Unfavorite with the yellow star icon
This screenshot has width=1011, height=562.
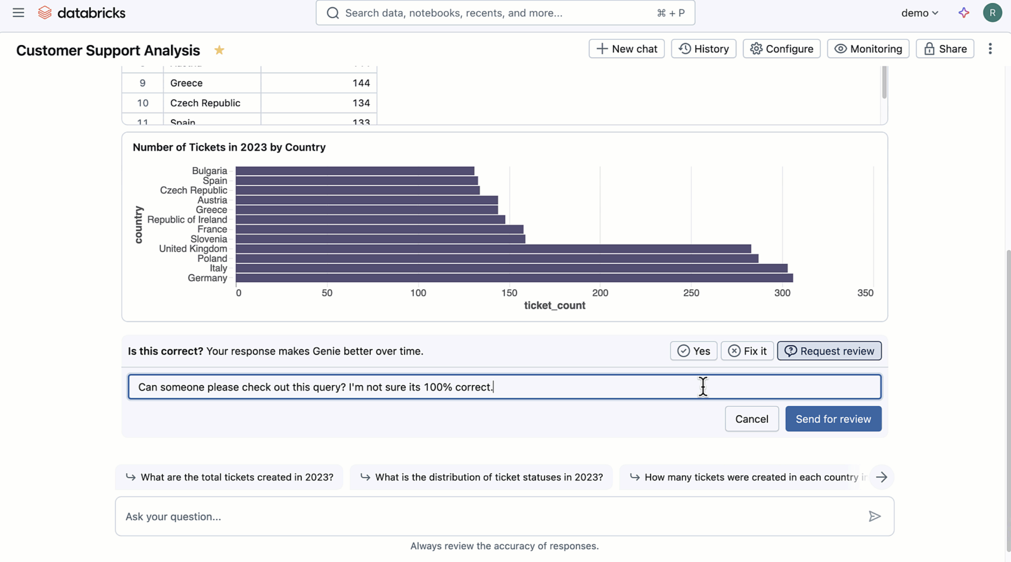219,50
